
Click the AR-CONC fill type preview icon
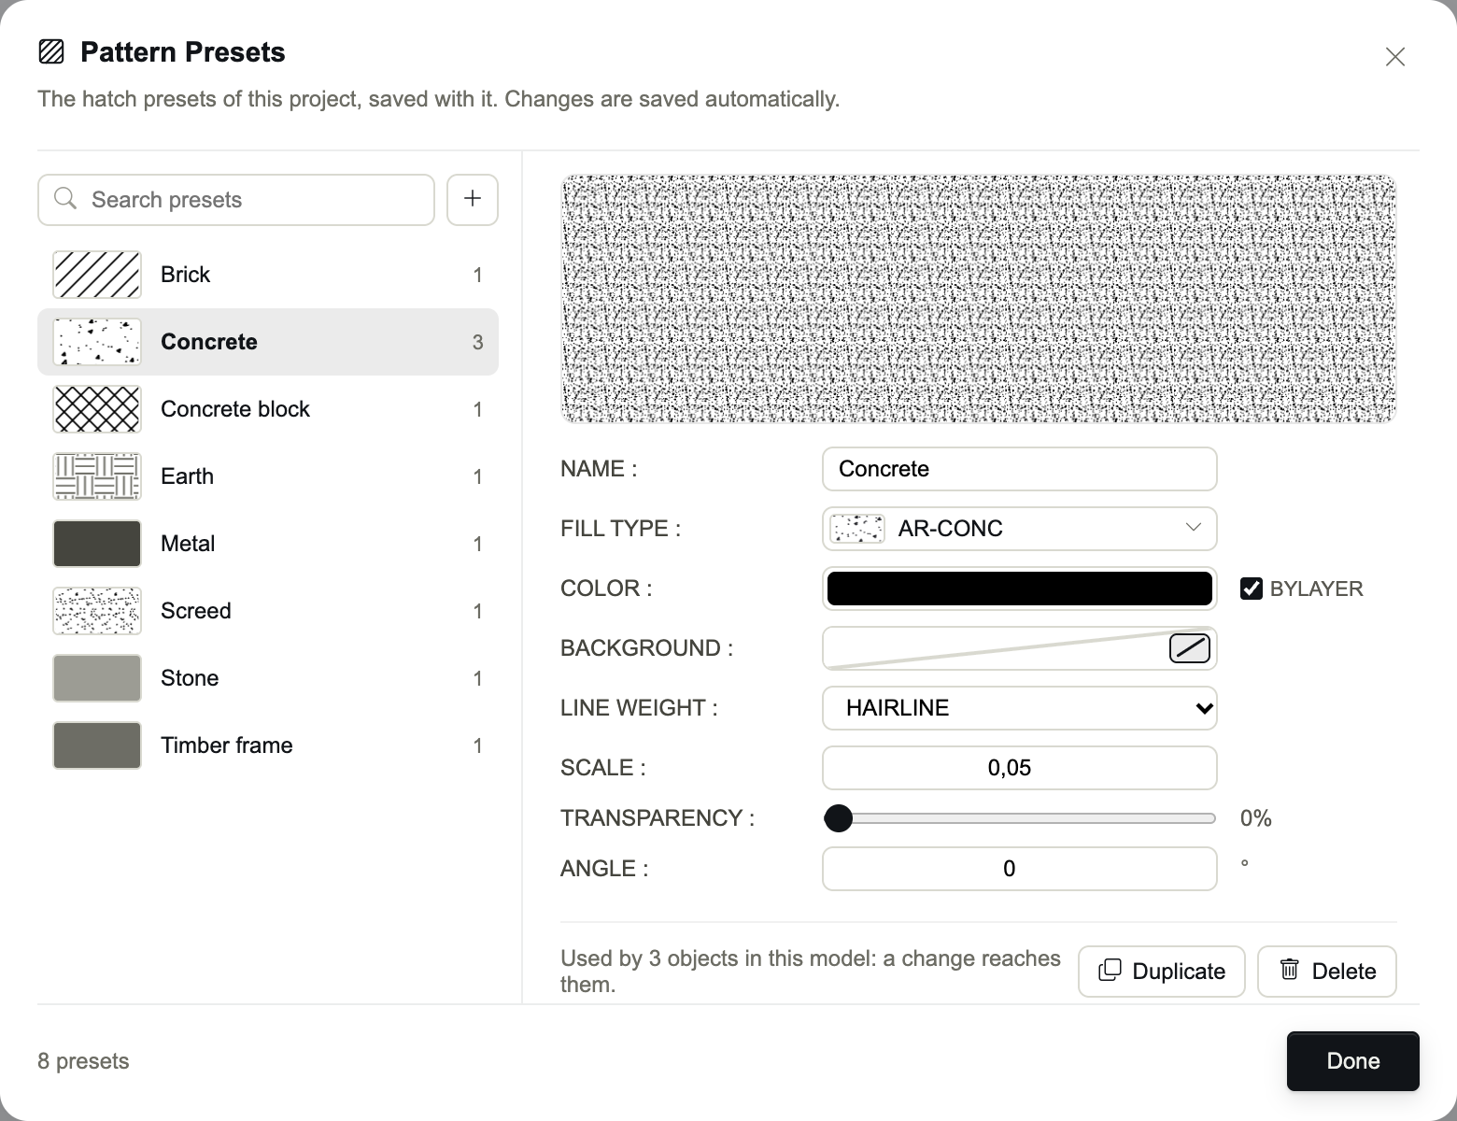point(857,529)
